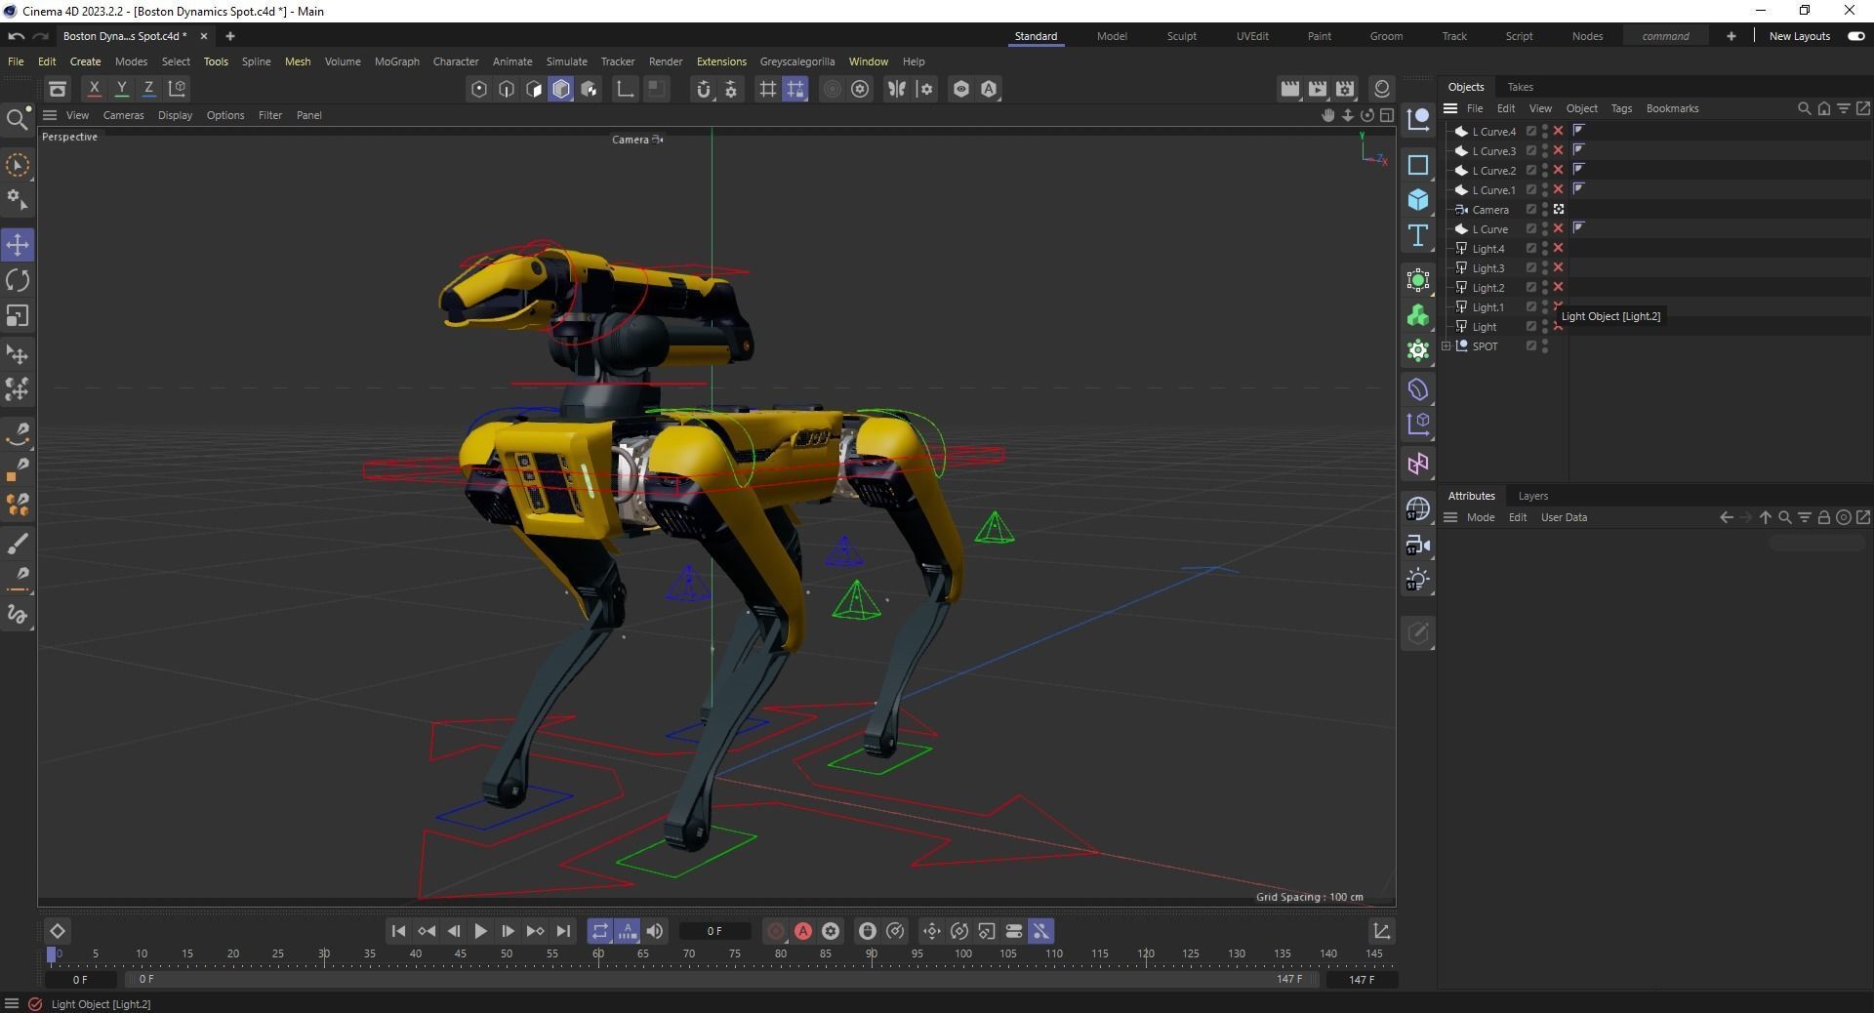The image size is (1874, 1013).
Task: Select the Rotate tool
Action: (x=18, y=280)
